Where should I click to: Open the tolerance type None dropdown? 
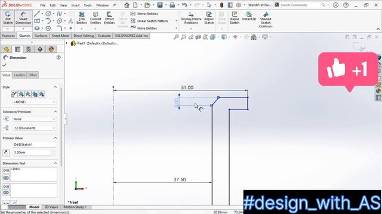34,119
